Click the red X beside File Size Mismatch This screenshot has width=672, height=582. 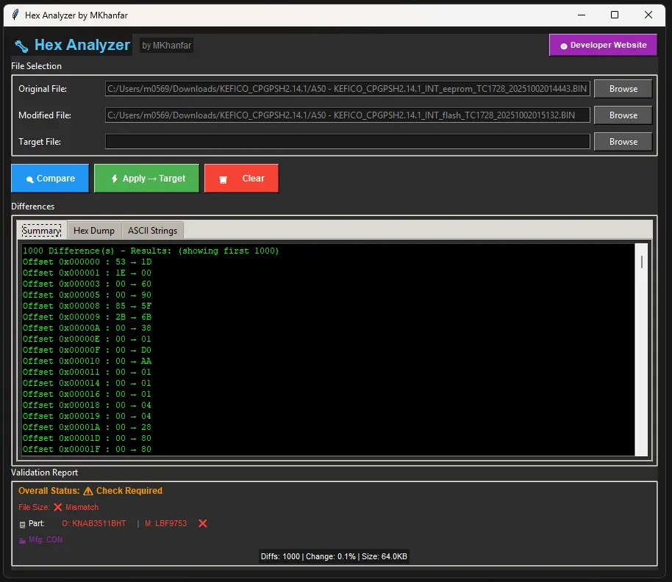[57, 507]
